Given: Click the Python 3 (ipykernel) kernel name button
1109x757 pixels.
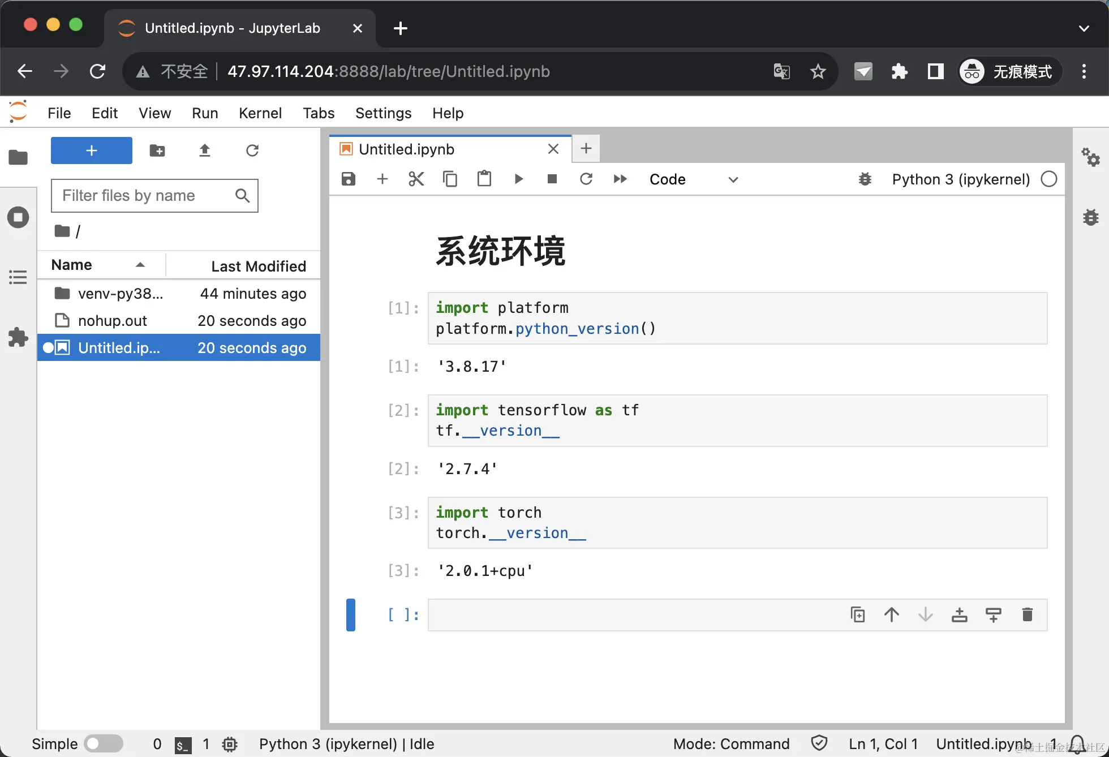Looking at the screenshot, I should [960, 179].
